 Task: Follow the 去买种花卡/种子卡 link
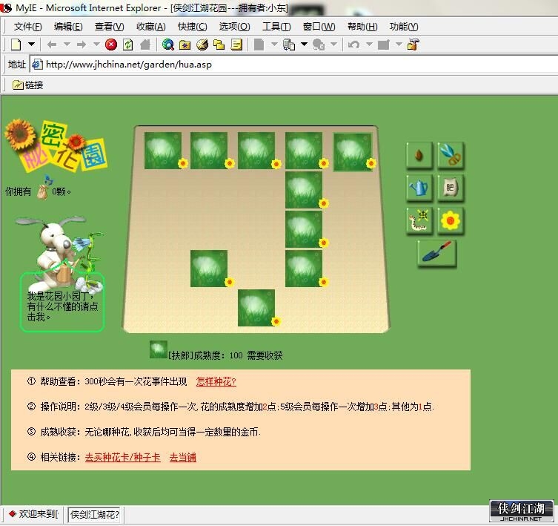123,457
